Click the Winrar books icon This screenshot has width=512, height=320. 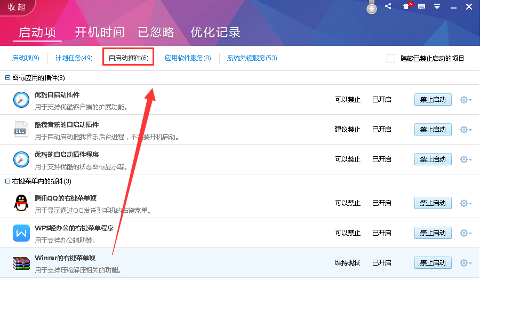pos(21,263)
